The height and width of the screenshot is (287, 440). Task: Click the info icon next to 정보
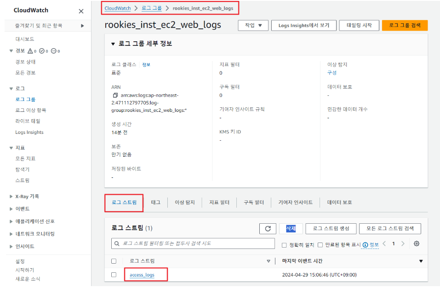tap(365, 245)
